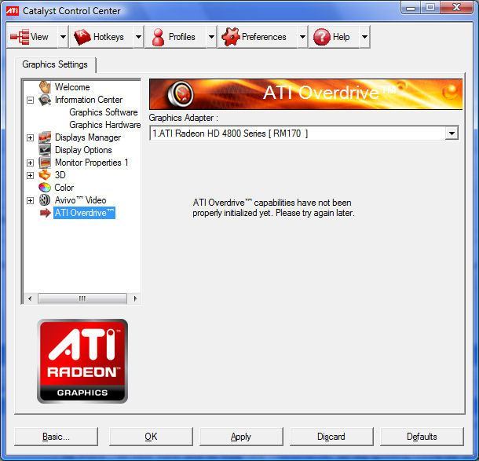Click the tree scrollbar right arrow

coord(135,298)
